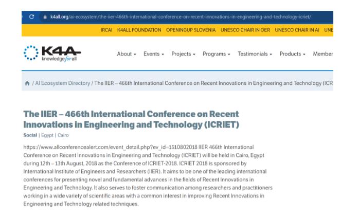Open the Products dropdown menu
This screenshot has height=215, width=358.
click(293, 54)
